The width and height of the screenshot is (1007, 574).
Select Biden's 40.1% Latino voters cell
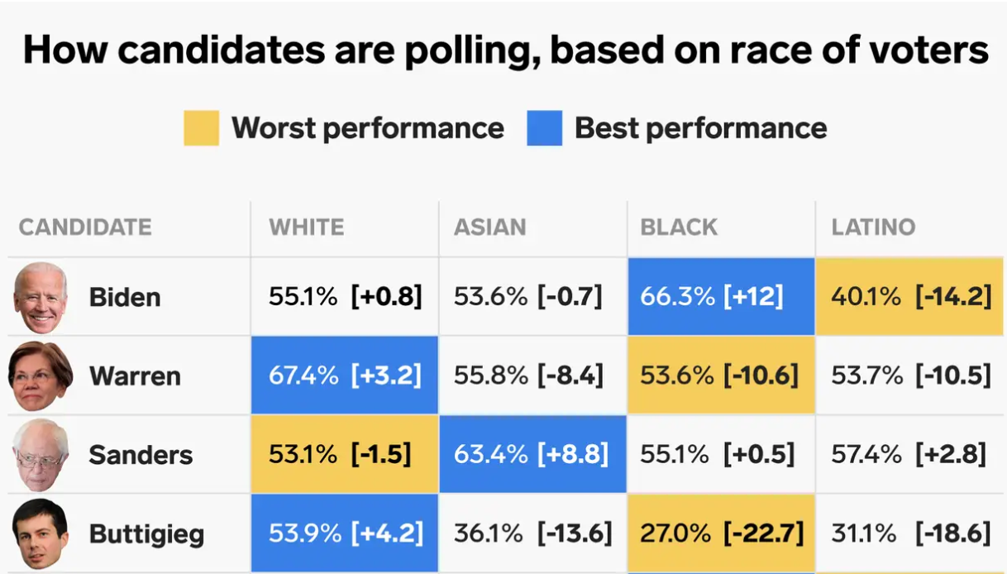pos(909,297)
